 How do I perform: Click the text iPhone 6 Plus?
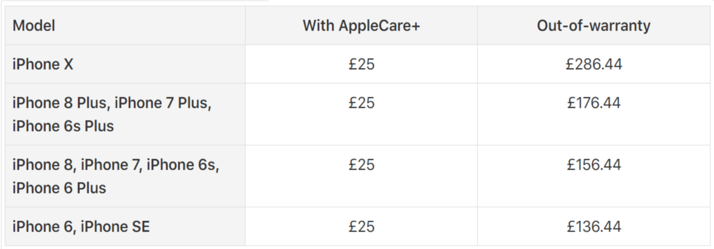click(x=59, y=188)
